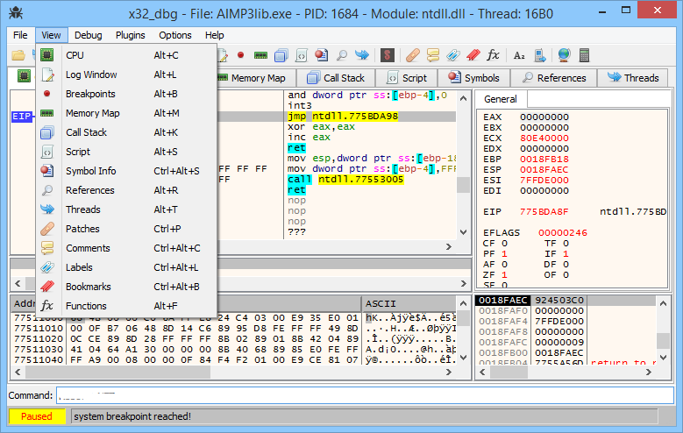Click the fx Functions toolbar icon
Screen dimensions: 683x433
(x=493, y=55)
